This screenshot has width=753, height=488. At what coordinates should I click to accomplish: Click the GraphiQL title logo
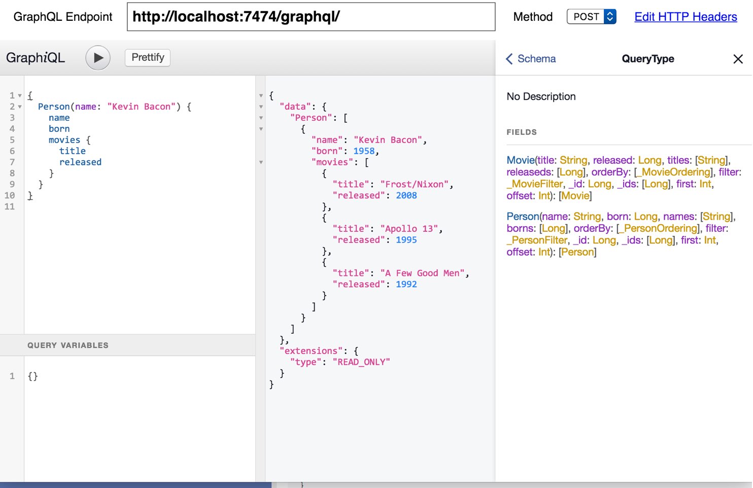pos(36,58)
